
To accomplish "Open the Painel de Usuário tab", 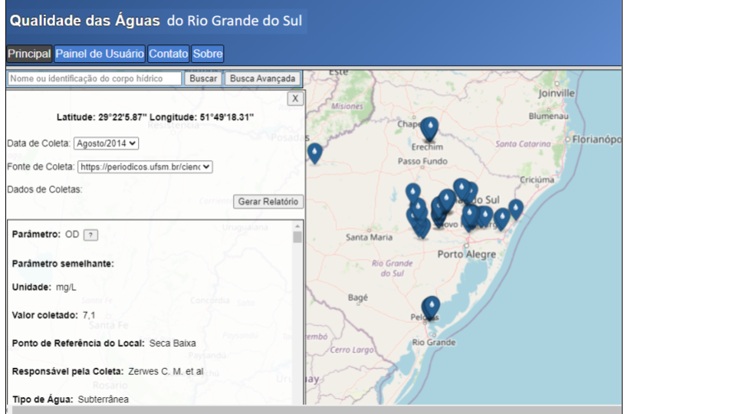I will tap(100, 54).
